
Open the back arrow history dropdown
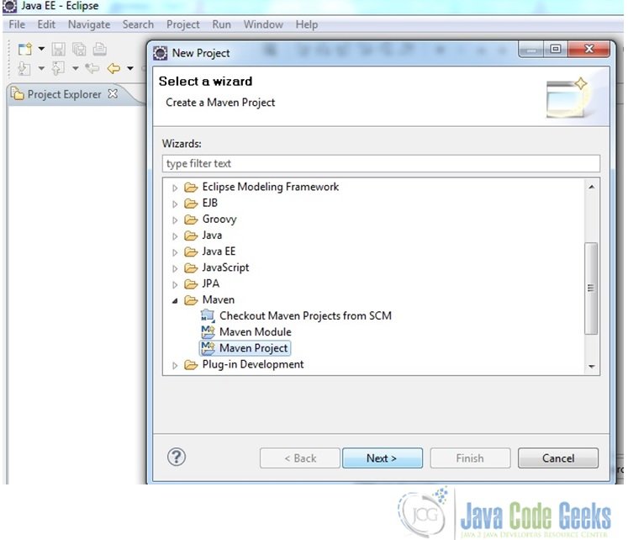[130, 68]
